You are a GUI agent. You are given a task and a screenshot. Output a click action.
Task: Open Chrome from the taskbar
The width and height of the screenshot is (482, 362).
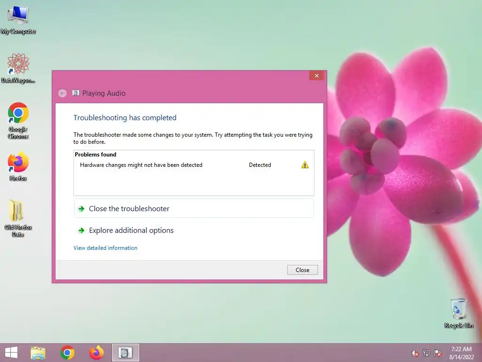[67, 353]
